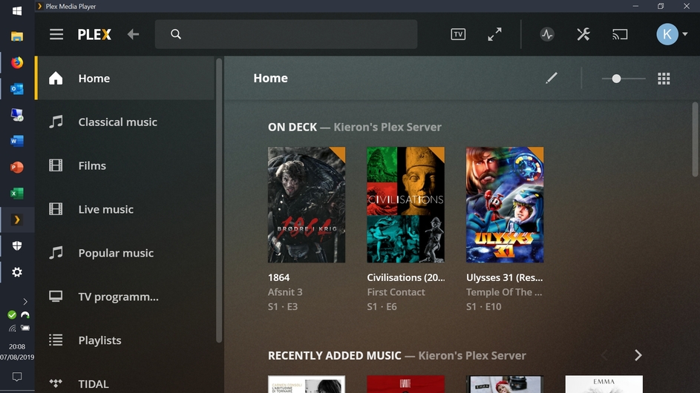Click the 1864 title link
The width and height of the screenshot is (700, 393).
278,277
